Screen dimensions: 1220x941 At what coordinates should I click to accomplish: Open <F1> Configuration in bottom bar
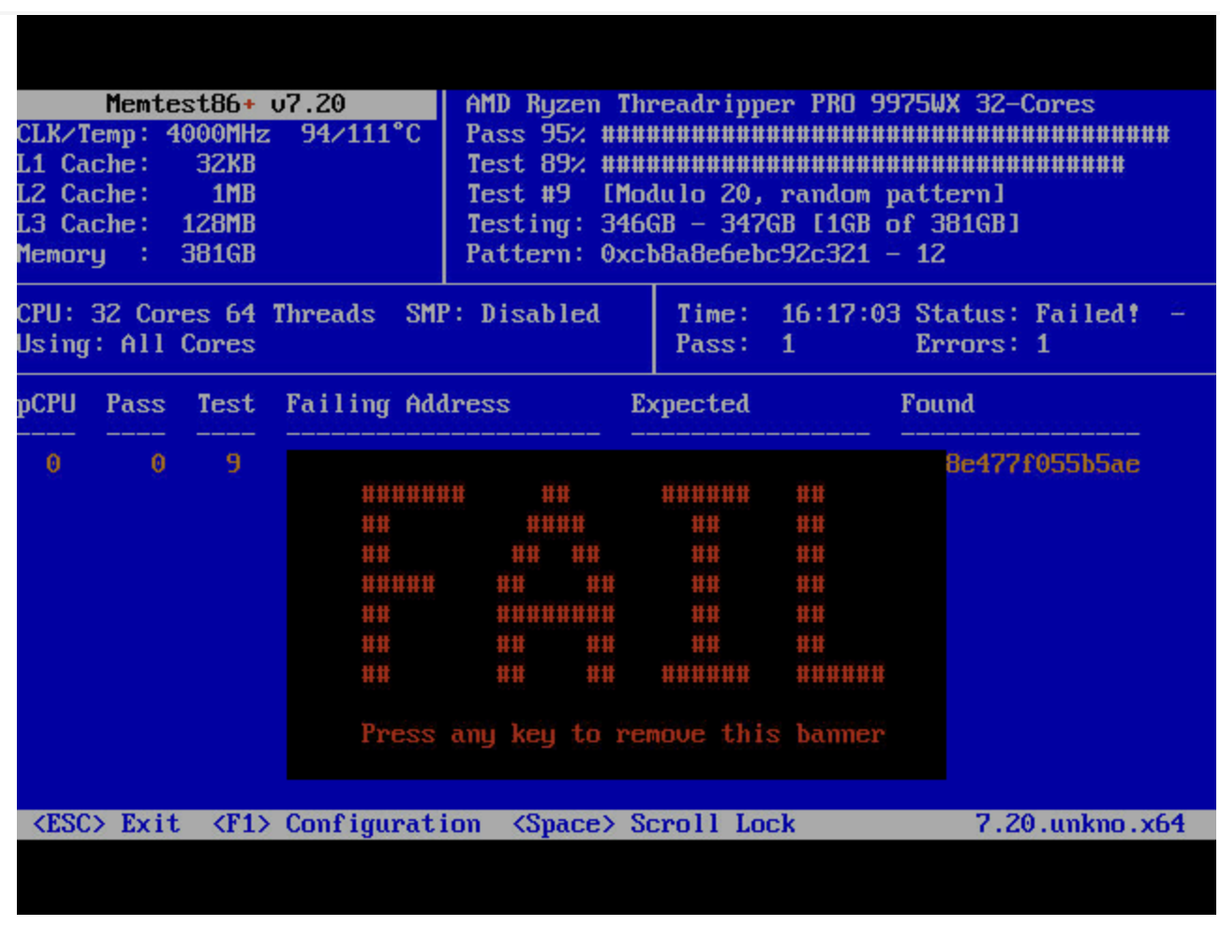tap(346, 824)
